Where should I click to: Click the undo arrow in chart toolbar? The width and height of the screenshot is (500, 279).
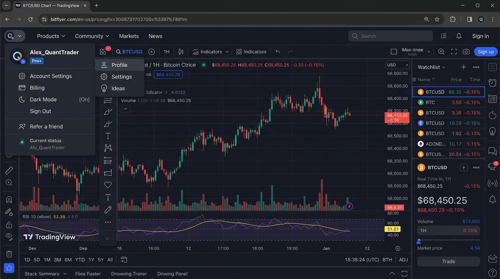[278, 52]
